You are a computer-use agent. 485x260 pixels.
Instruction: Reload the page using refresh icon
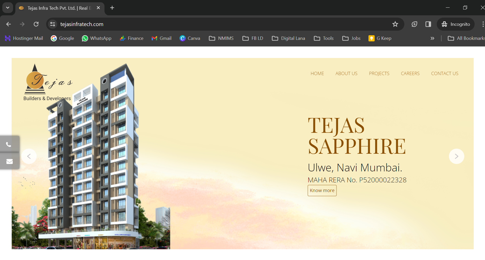click(36, 24)
